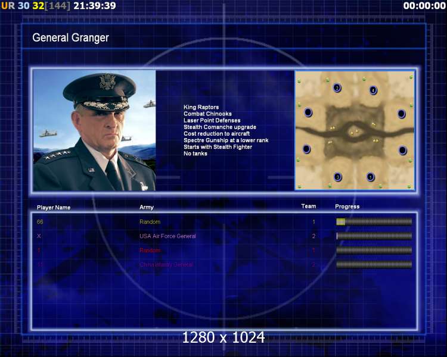Click the No tanks line

click(x=195, y=154)
